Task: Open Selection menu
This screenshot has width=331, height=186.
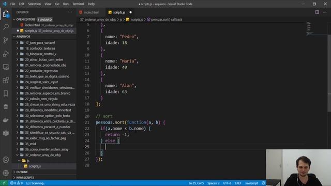Action: pos(34,4)
